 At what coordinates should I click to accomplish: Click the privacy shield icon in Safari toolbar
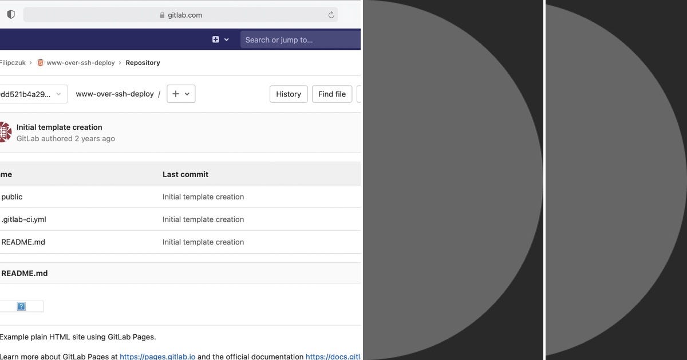pos(10,14)
